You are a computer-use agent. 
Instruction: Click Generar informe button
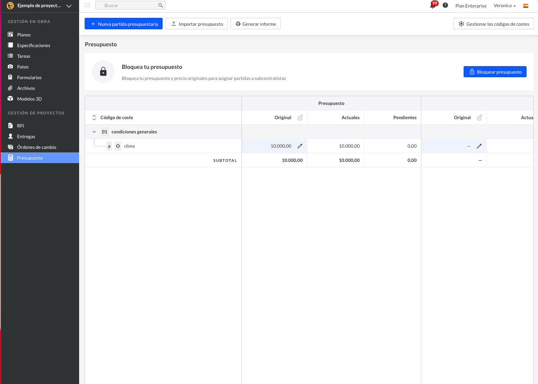[256, 24]
